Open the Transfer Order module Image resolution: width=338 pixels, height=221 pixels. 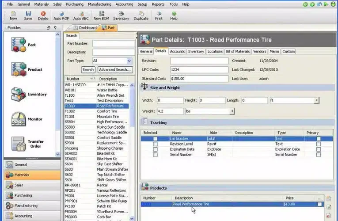27,144
